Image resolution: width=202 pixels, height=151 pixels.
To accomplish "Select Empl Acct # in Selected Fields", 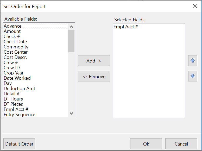I will pyautogui.click(x=126, y=27).
